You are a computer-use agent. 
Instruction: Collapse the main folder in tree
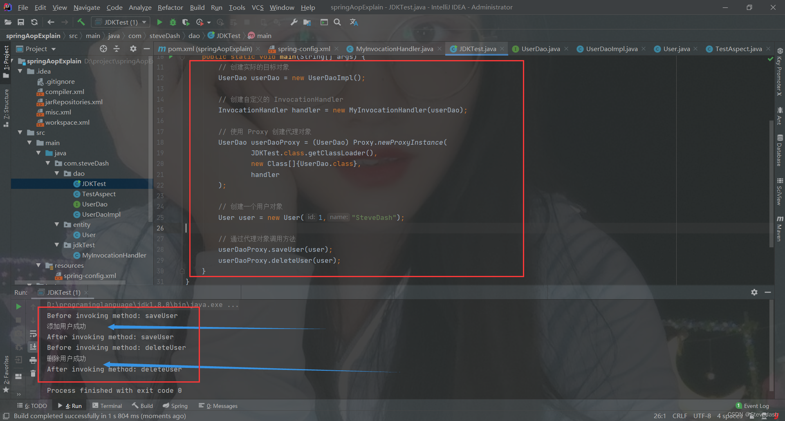click(29, 143)
